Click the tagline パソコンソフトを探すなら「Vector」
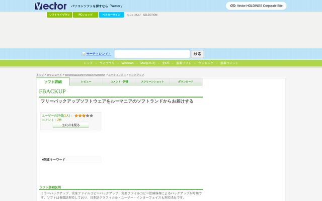Screen dimensions: 322x201 pos(97,6)
